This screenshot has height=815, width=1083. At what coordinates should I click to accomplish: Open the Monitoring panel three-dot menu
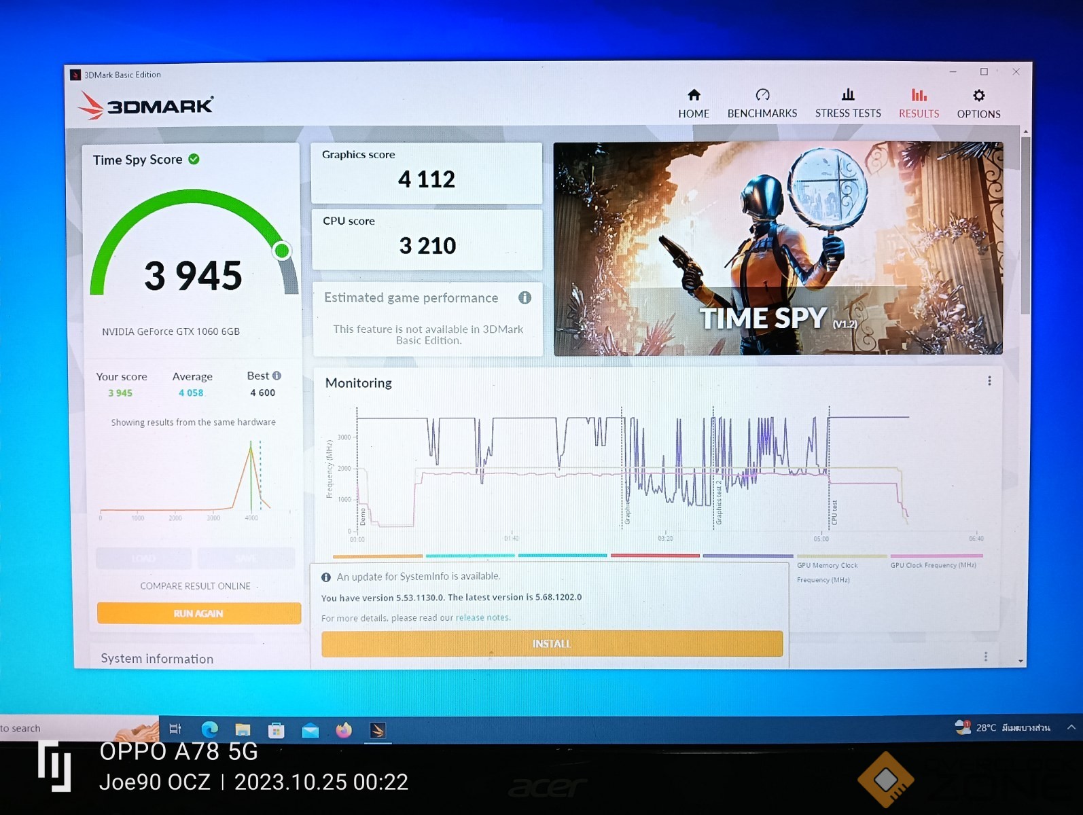tap(989, 381)
